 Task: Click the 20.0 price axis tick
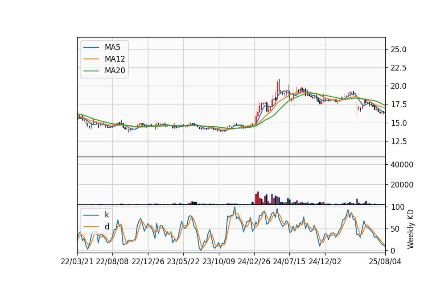pyautogui.click(x=399, y=86)
